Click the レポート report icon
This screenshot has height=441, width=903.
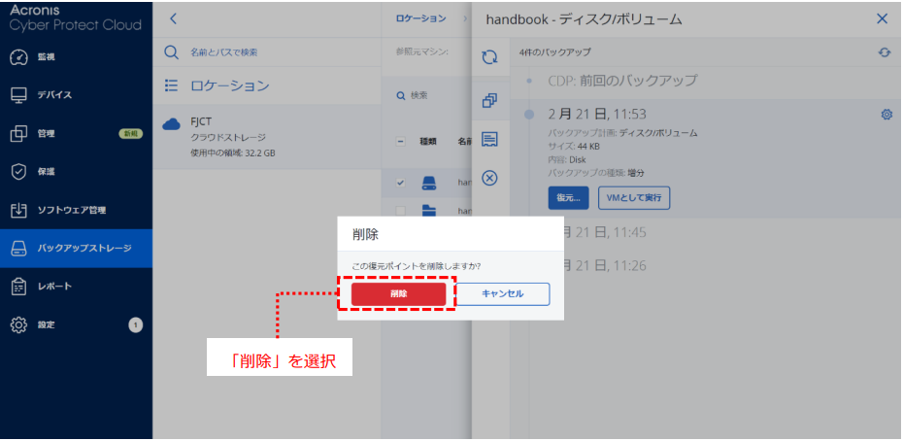[x=18, y=287]
